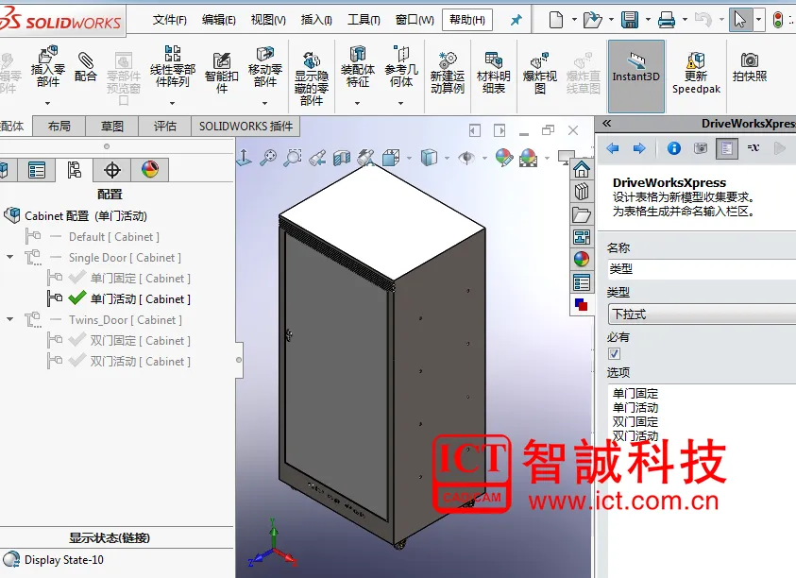The image size is (796, 578).
Task: Open Assembly Features (装配体特征) tool
Action: click(x=357, y=66)
